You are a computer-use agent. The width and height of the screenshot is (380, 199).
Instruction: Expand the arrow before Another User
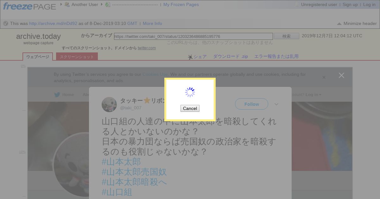pyautogui.click(x=61, y=4)
